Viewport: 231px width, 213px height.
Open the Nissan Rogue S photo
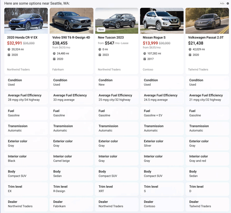(162, 21)
